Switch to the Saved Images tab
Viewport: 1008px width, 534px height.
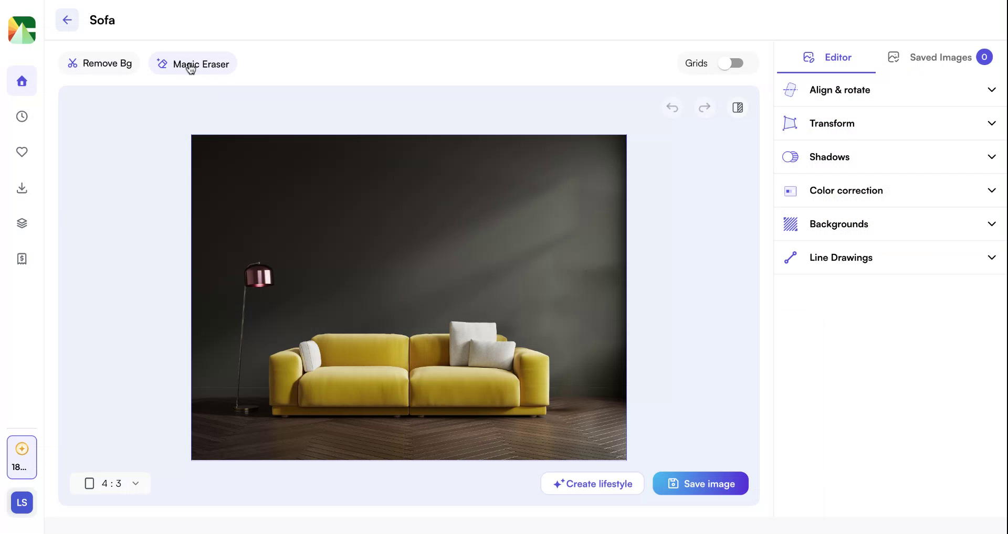pos(940,57)
